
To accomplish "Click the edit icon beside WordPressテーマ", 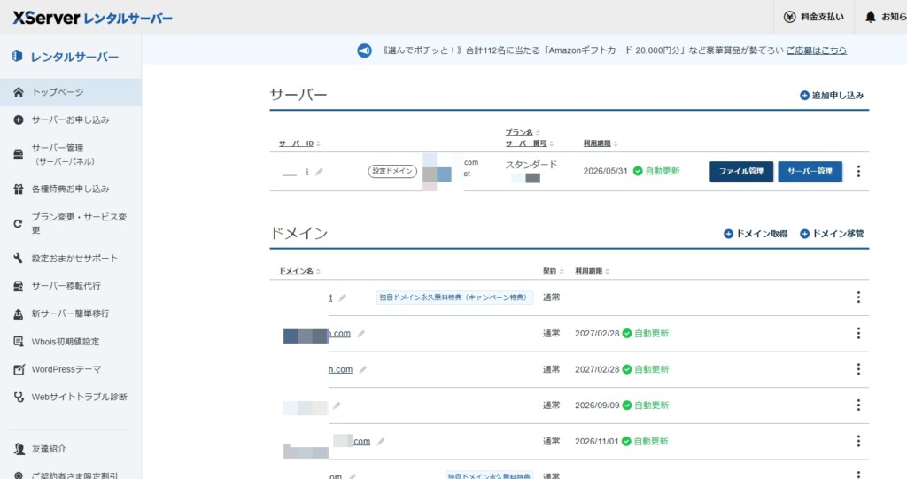I will (19, 369).
